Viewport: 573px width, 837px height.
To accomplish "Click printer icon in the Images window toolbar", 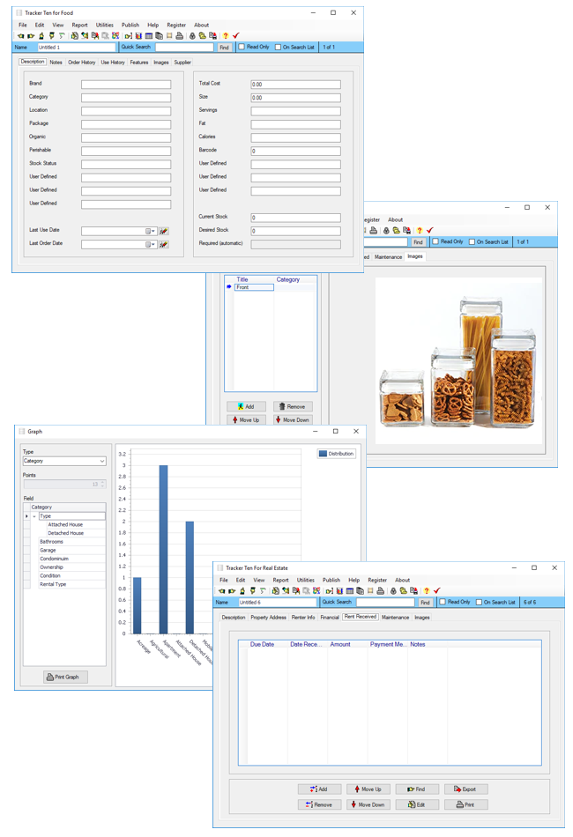I will (373, 231).
